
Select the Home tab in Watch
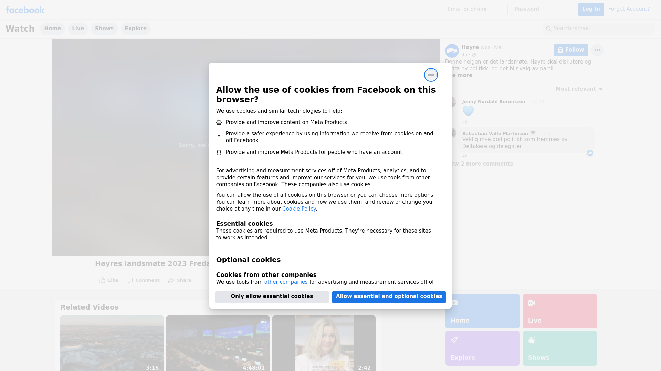pyautogui.click(x=52, y=29)
